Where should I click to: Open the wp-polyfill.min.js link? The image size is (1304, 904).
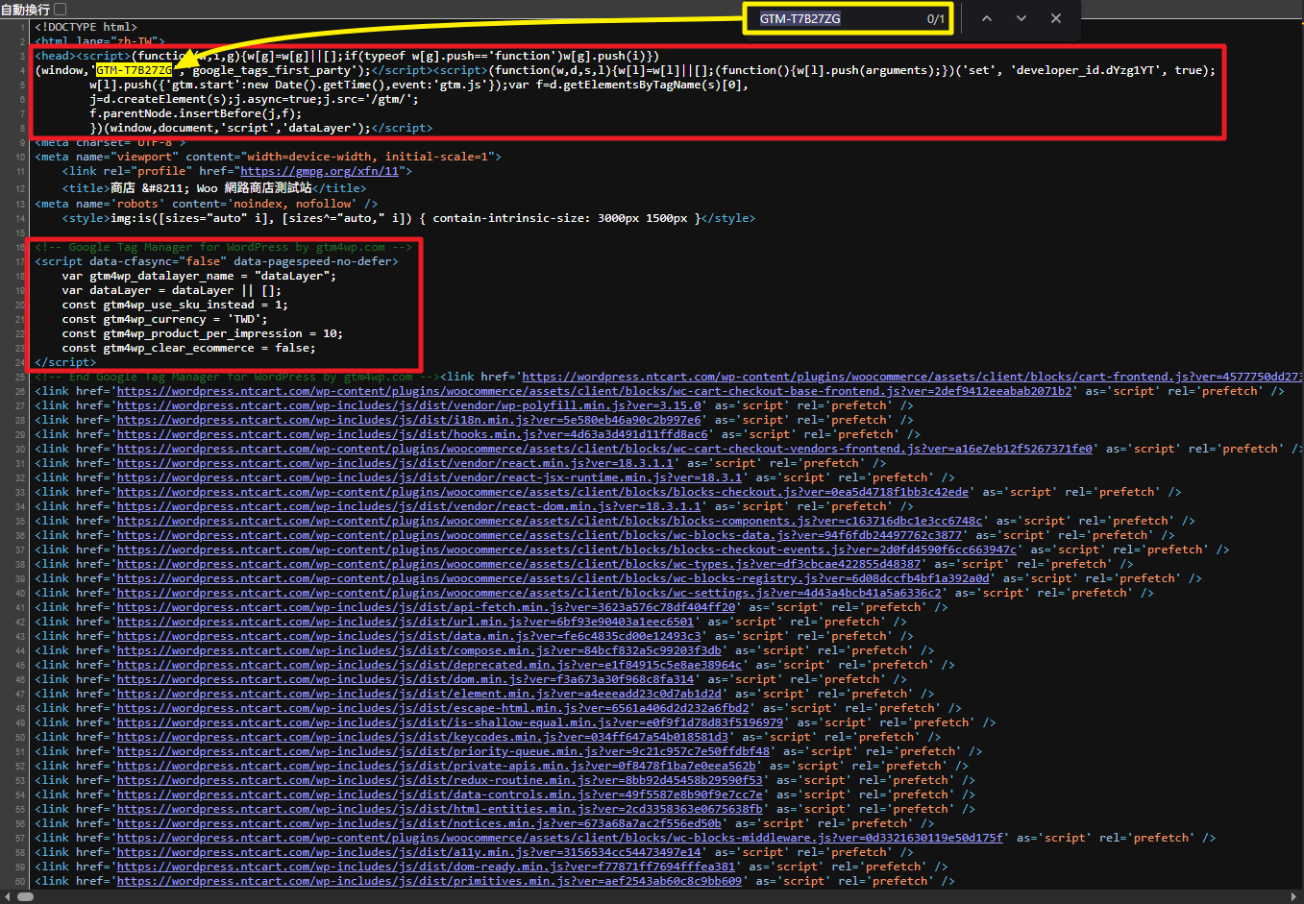408,405
